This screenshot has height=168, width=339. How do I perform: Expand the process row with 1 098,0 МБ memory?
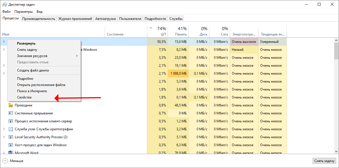tap(4, 73)
